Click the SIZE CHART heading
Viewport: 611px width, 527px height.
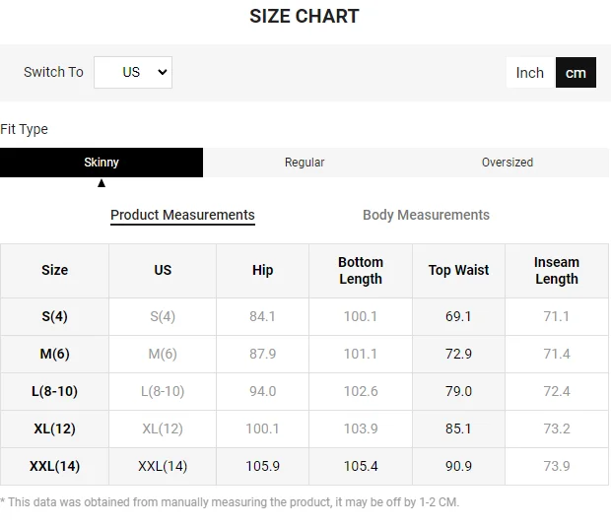click(305, 16)
